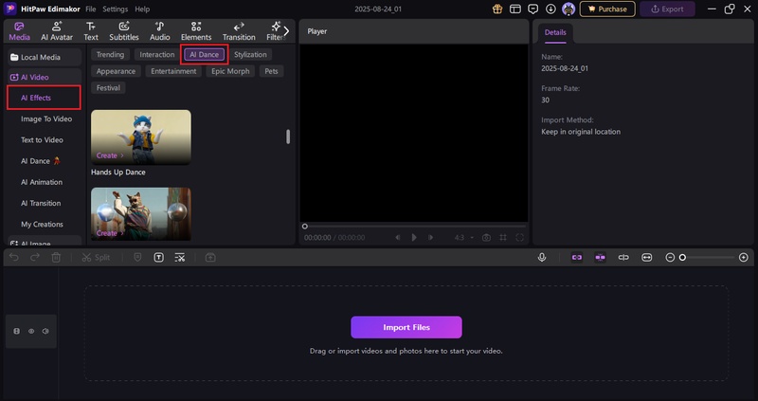
Task: Open the download center icon
Action: click(x=550, y=9)
